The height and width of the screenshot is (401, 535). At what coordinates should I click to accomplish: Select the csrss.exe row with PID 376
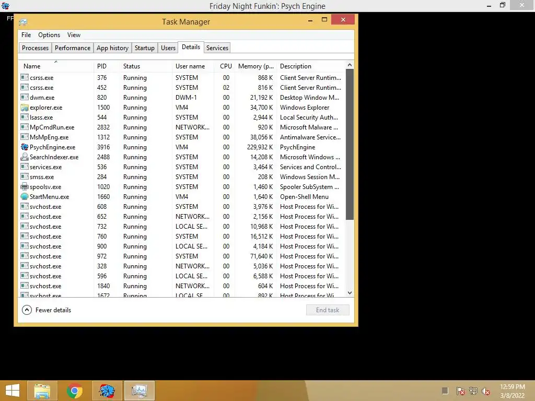(x=182, y=78)
